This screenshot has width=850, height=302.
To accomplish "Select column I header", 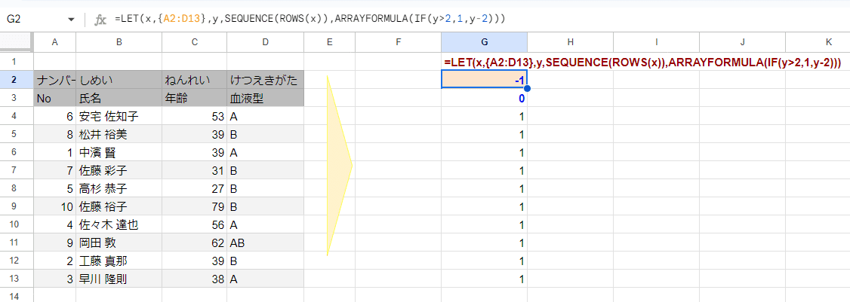I will point(657,42).
